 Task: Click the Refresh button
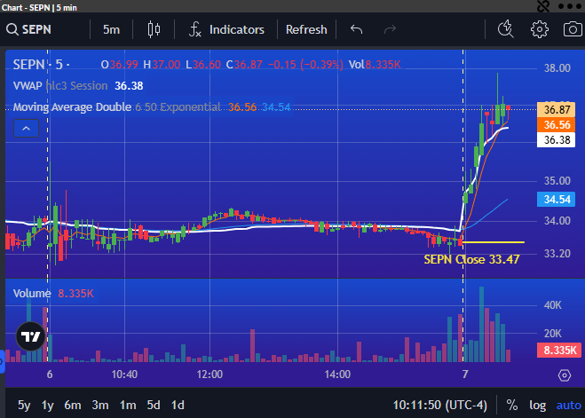pyautogui.click(x=306, y=29)
